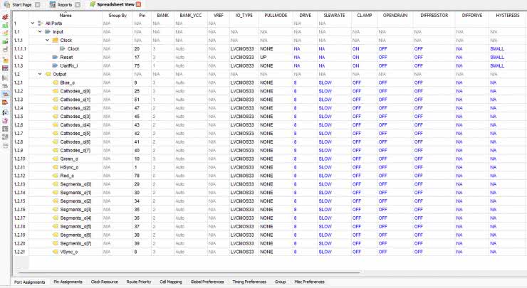The width and height of the screenshot is (527, 288).
Task: Switch to the Pin Assignments tab
Action: [x=68, y=282]
